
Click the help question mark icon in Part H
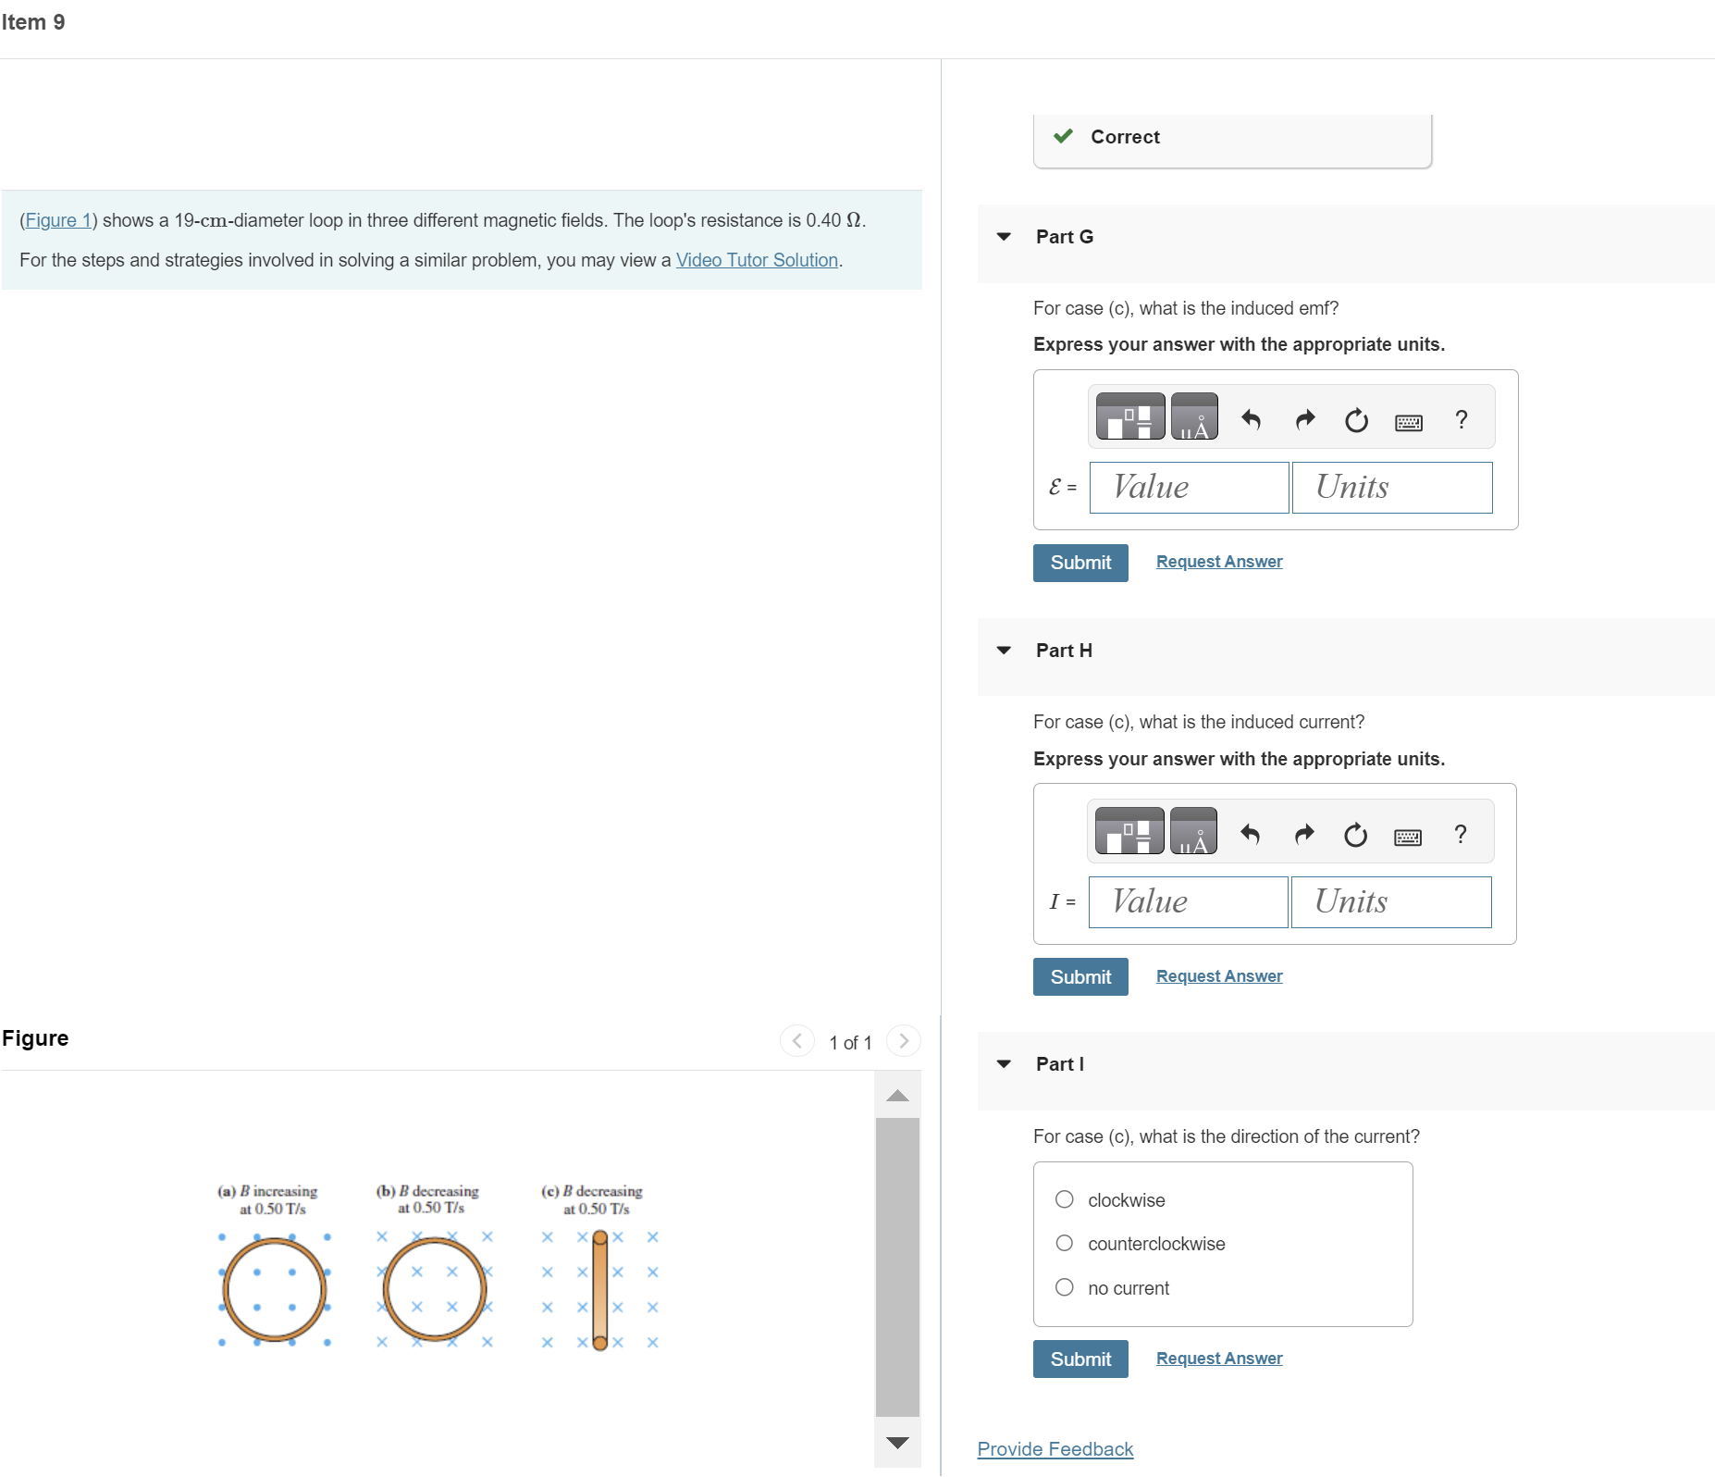click(x=1460, y=834)
